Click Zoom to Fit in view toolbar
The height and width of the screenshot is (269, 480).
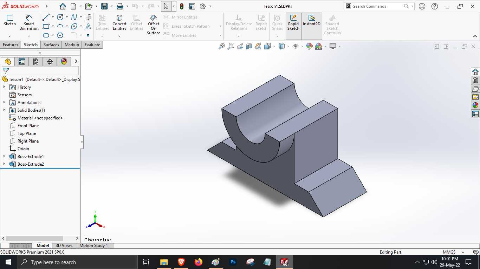click(x=222, y=46)
